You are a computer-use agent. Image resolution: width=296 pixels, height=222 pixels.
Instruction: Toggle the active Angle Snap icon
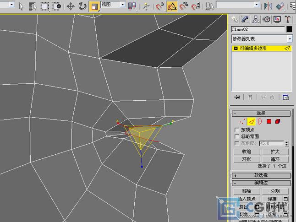pyautogui.click(x=172, y=6)
